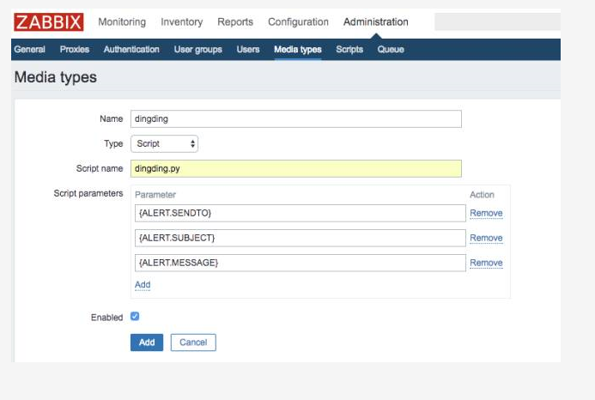
Task: Switch to the General submenu
Action: tap(29, 49)
